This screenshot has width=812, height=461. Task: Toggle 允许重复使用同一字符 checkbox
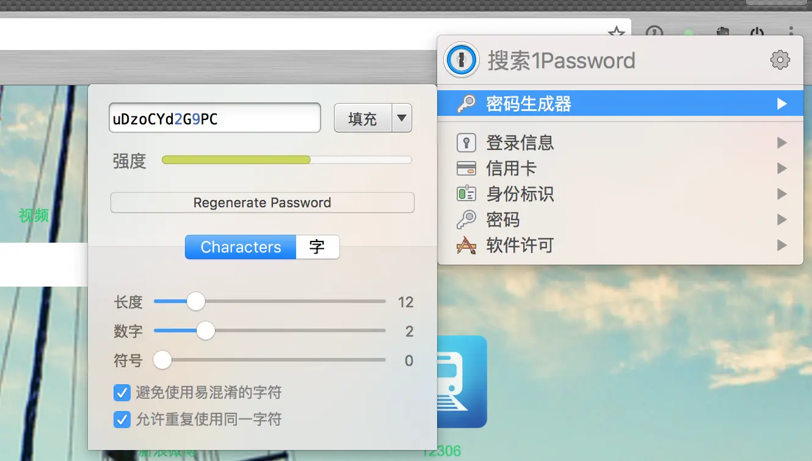[122, 420]
